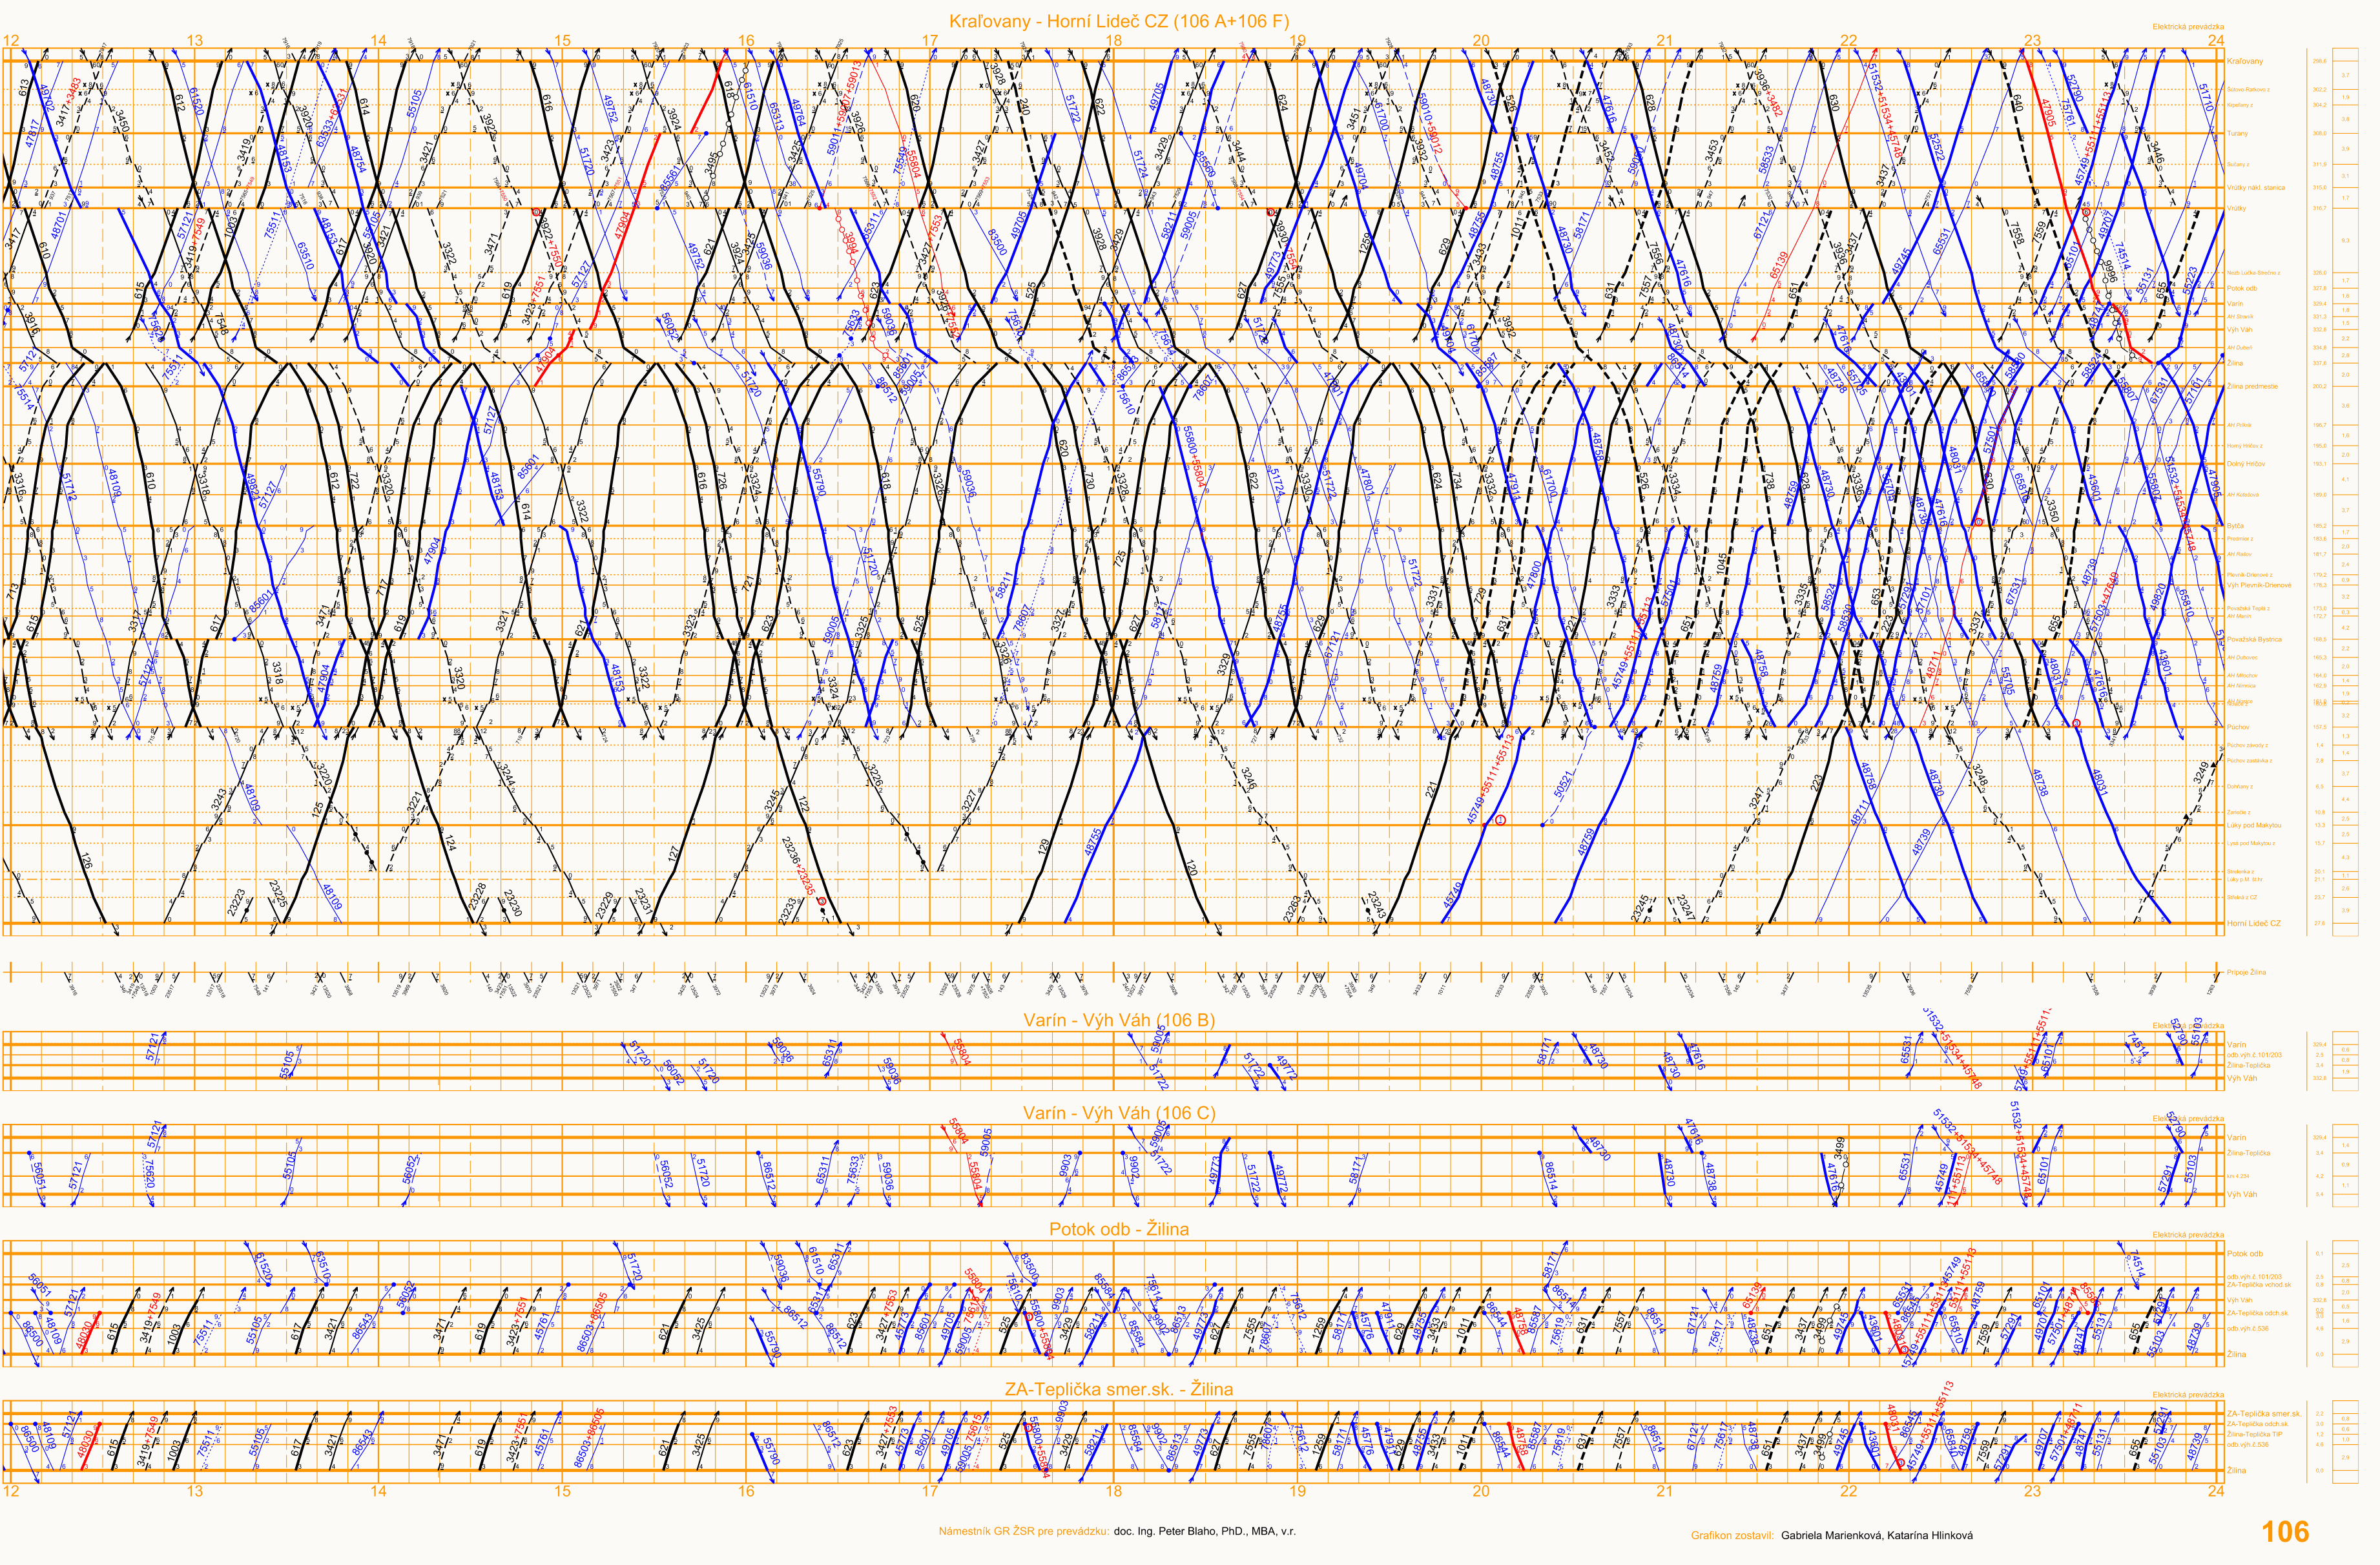Click the 'Bytča' station label
This screenshot has width=2380, height=1565.
(2236, 526)
